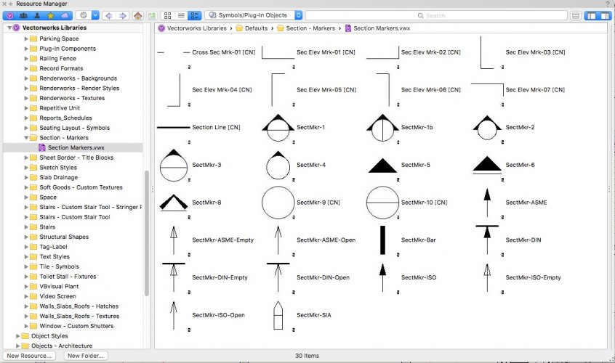Image resolution: width=615 pixels, height=363 pixels.
Task: Click the New Resource... button
Action: (x=30, y=356)
